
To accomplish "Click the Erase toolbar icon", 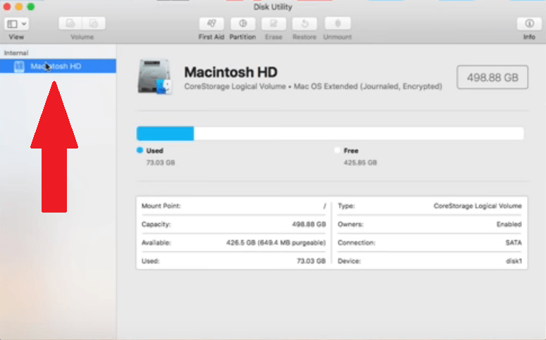I will 273,23.
